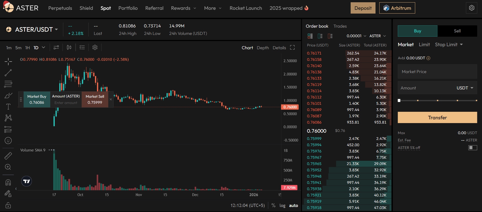Change order book precision 0.00001

[356, 36]
